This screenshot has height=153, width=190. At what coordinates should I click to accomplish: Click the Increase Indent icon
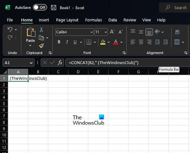click(x=165, y=42)
